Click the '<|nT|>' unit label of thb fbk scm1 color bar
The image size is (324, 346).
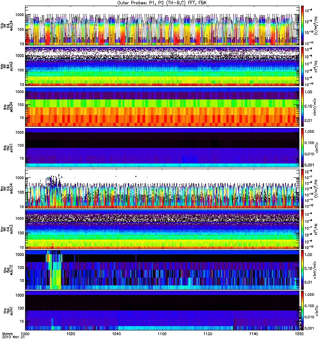point(317,147)
